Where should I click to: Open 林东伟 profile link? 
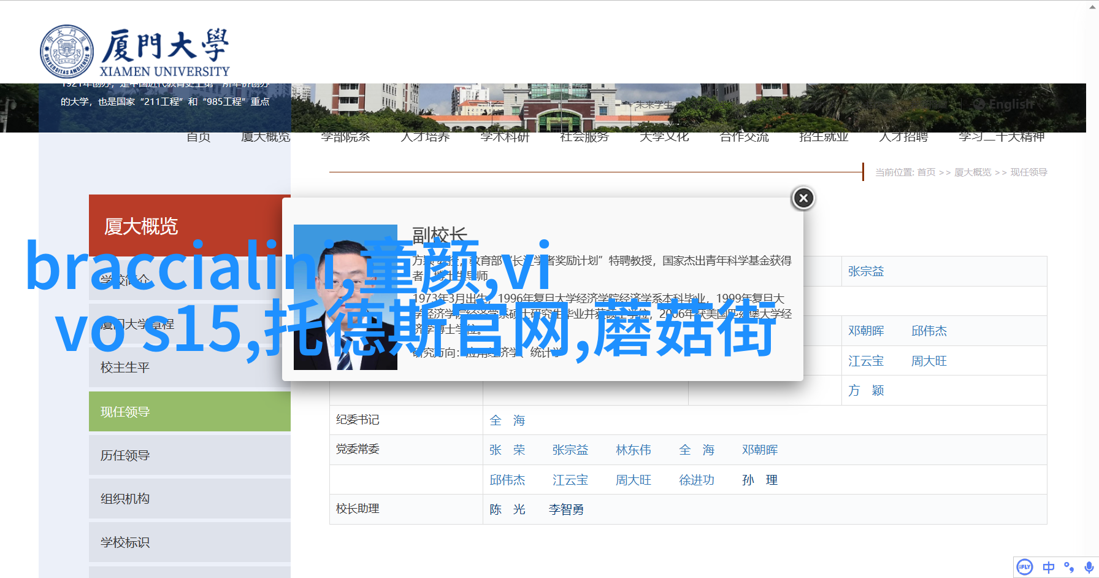point(634,450)
